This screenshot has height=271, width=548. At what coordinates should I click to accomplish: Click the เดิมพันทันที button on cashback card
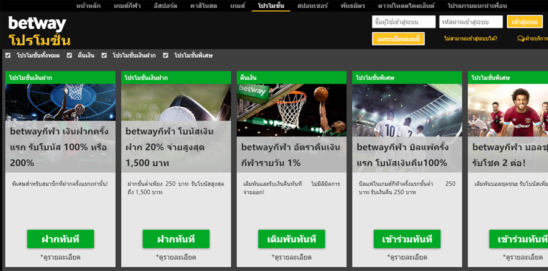click(292, 239)
